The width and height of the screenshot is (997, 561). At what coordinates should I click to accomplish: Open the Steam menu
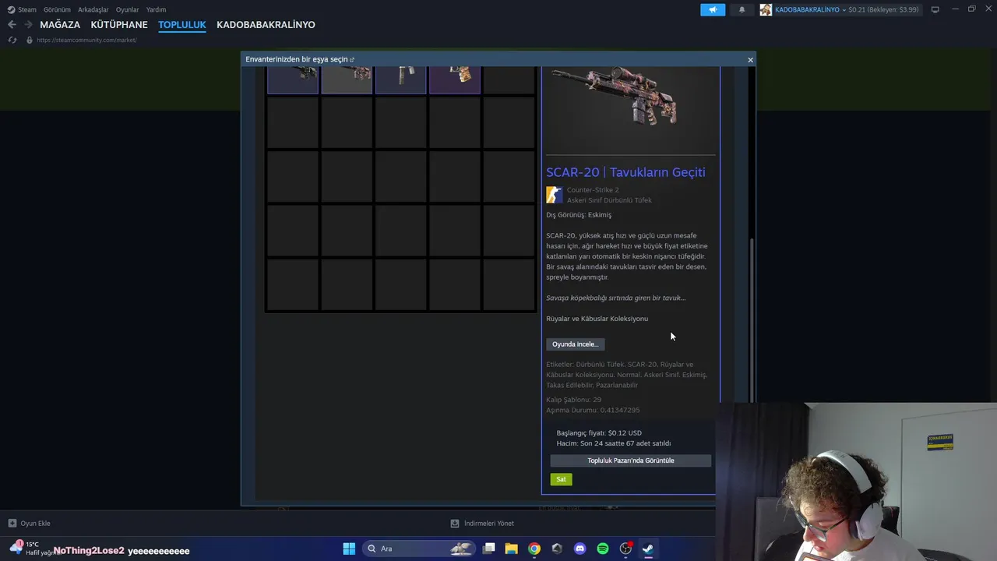click(22, 9)
